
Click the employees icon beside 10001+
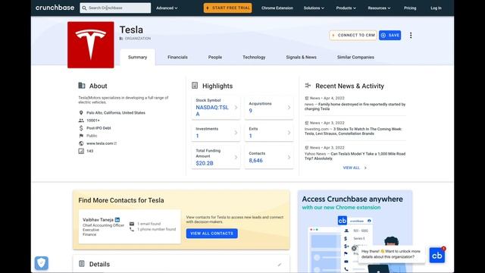[x=81, y=121]
